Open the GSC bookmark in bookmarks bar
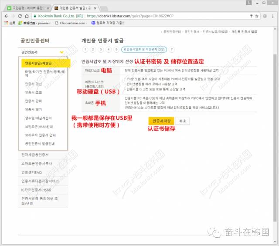 point(107,23)
